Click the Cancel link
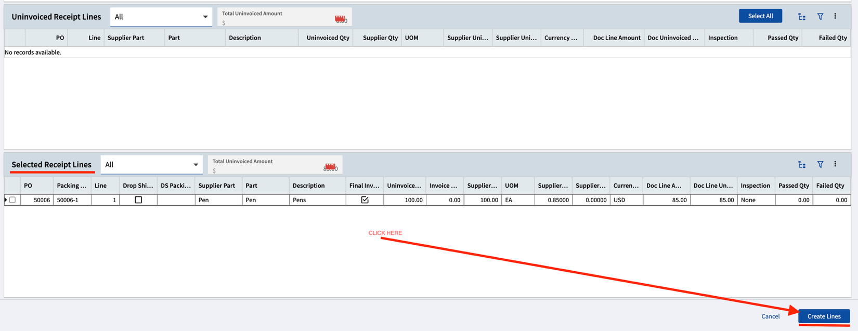858x331 pixels. [x=770, y=316]
